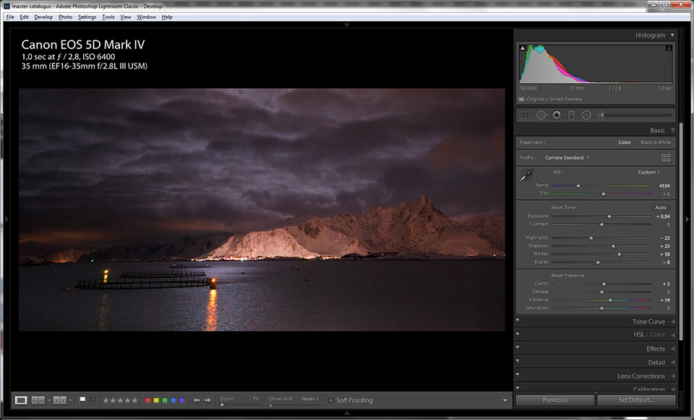The image size is (694, 420).
Task: Expand the Tone Curve panel
Action: coord(673,322)
